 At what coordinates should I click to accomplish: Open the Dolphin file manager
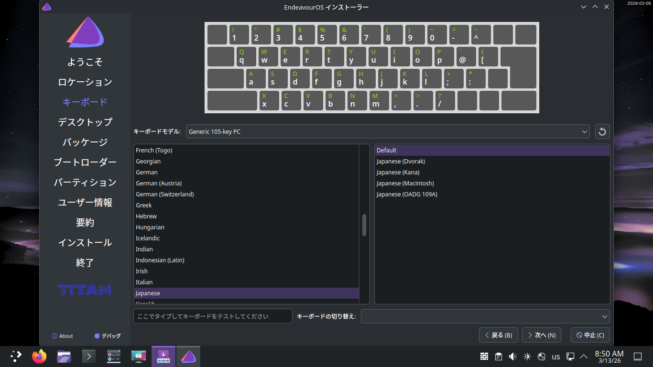(x=64, y=356)
